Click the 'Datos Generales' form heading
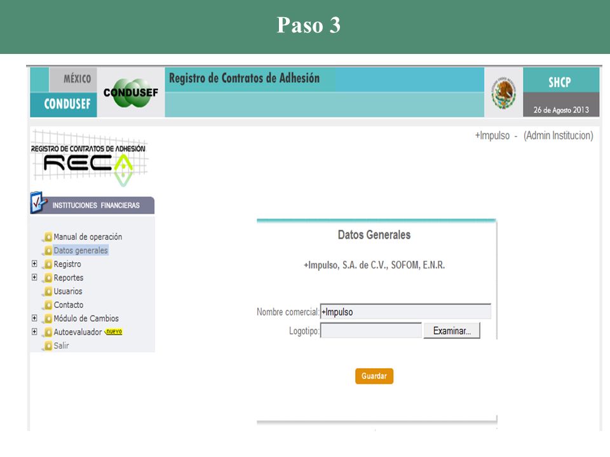The width and height of the screenshot is (610, 457). click(374, 235)
